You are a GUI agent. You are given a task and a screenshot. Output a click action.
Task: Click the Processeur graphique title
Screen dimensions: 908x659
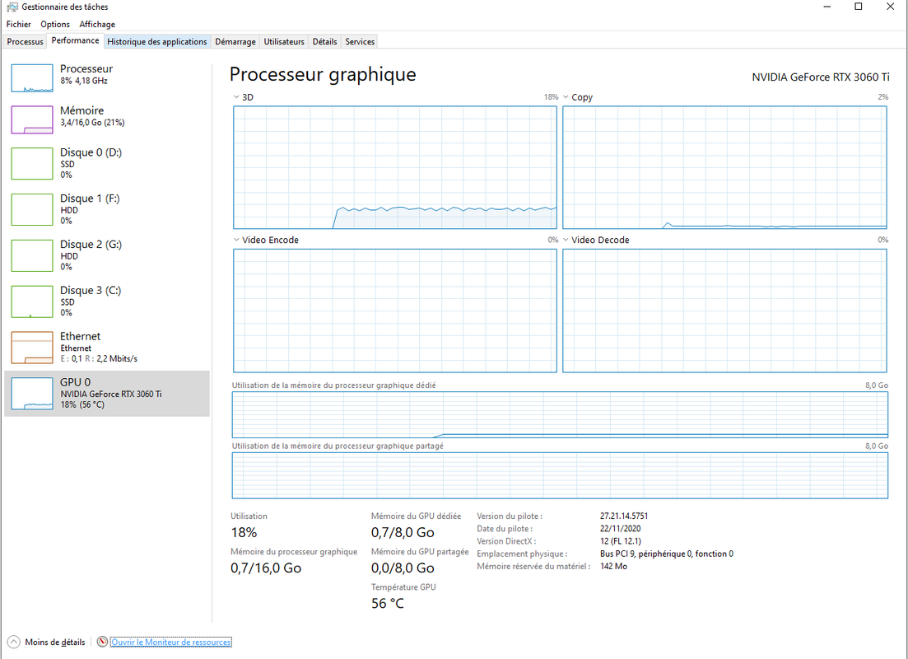323,75
